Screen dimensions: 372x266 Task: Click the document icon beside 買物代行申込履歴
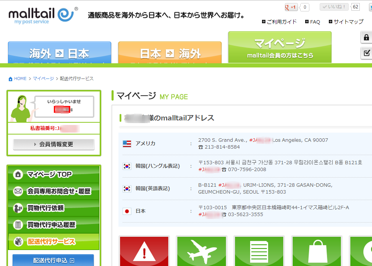18,224
